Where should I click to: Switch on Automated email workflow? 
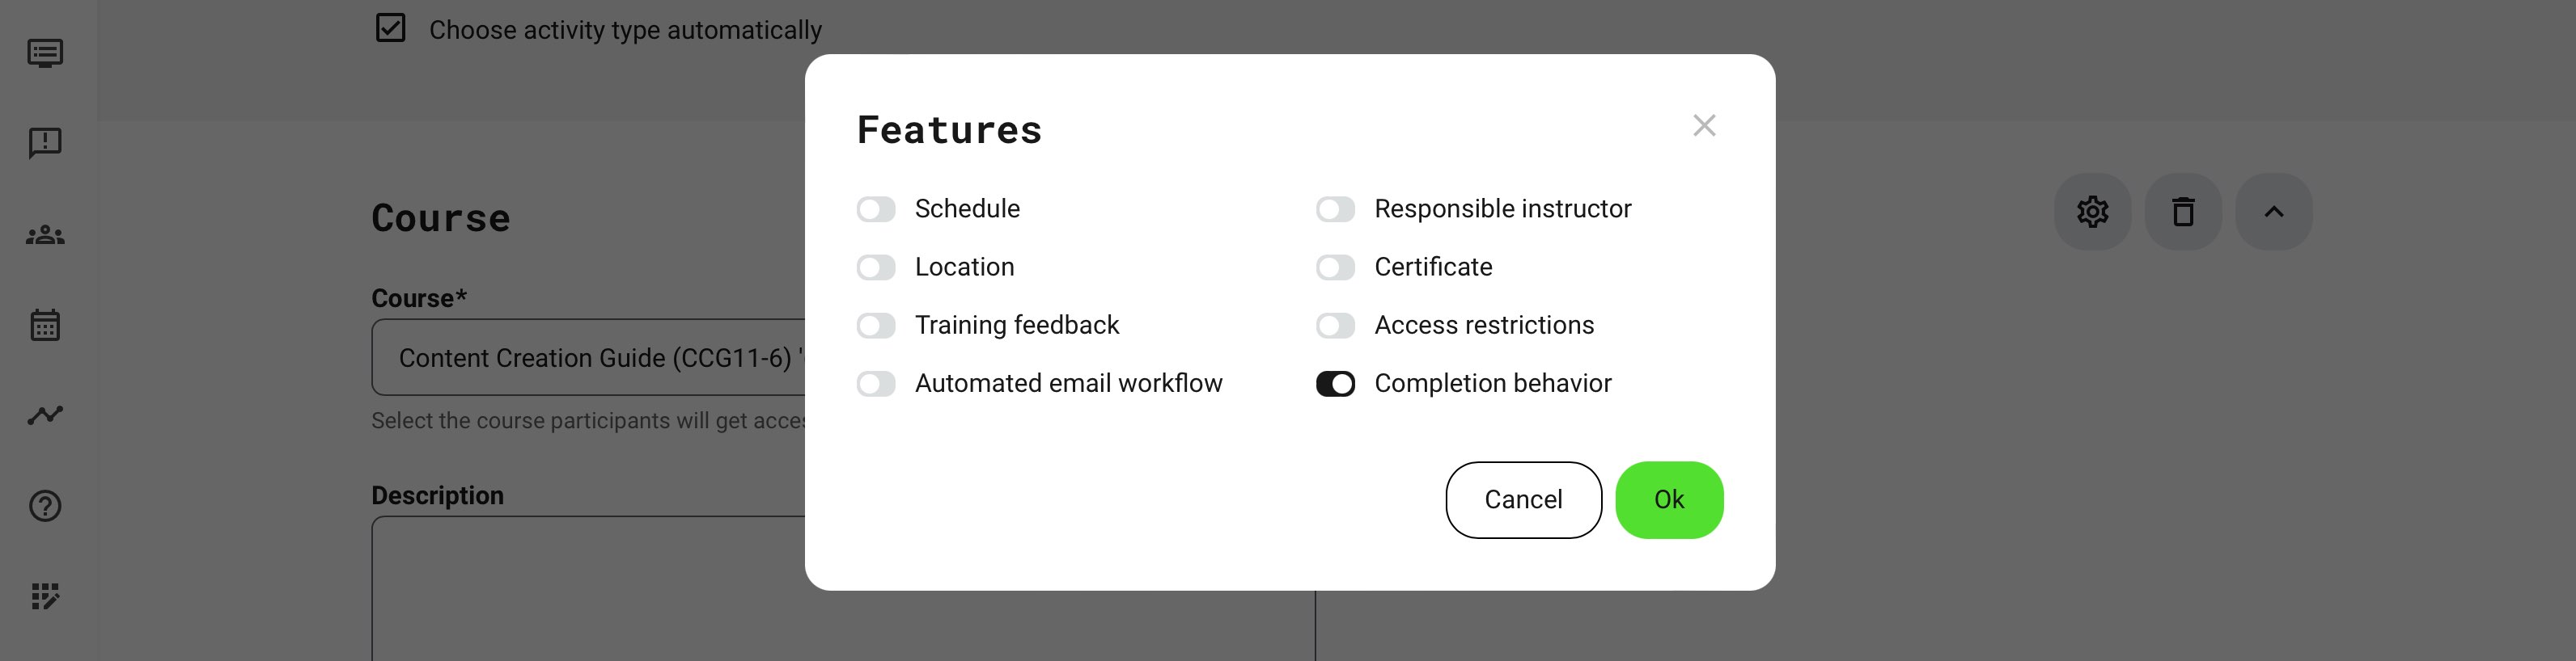pos(876,385)
